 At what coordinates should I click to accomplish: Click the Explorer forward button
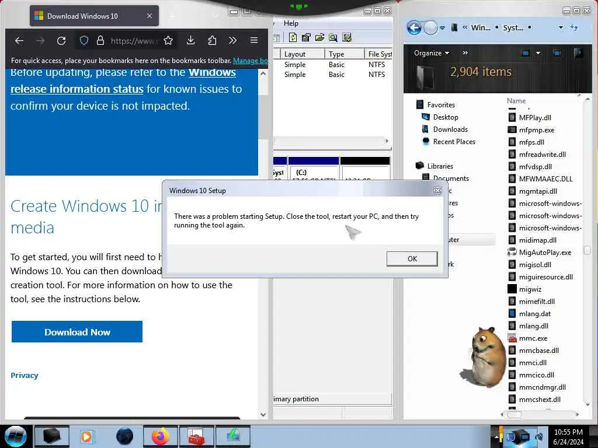pos(430,27)
